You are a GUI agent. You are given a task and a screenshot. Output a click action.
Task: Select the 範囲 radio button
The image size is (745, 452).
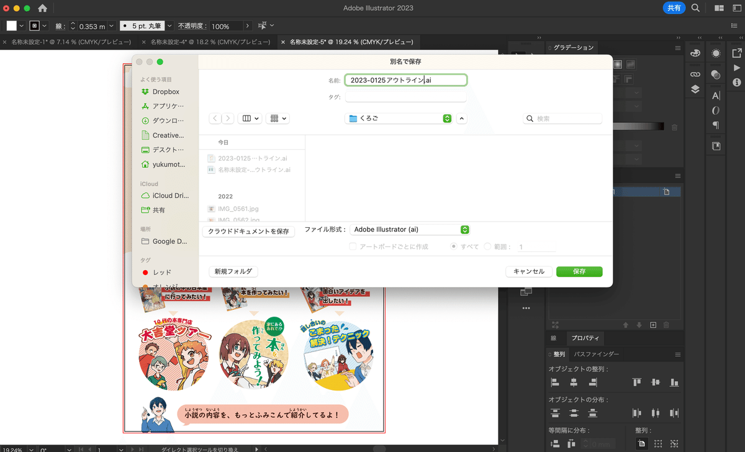click(487, 246)
